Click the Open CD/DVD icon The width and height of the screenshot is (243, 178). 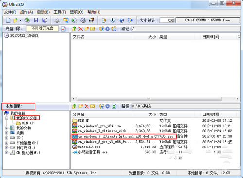pyautogui.click(x=27, y=20)
